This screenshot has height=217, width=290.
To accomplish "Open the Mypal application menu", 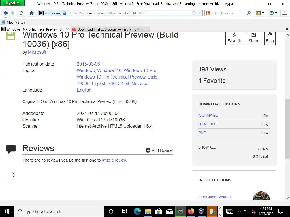I will (x=12, y=3).
